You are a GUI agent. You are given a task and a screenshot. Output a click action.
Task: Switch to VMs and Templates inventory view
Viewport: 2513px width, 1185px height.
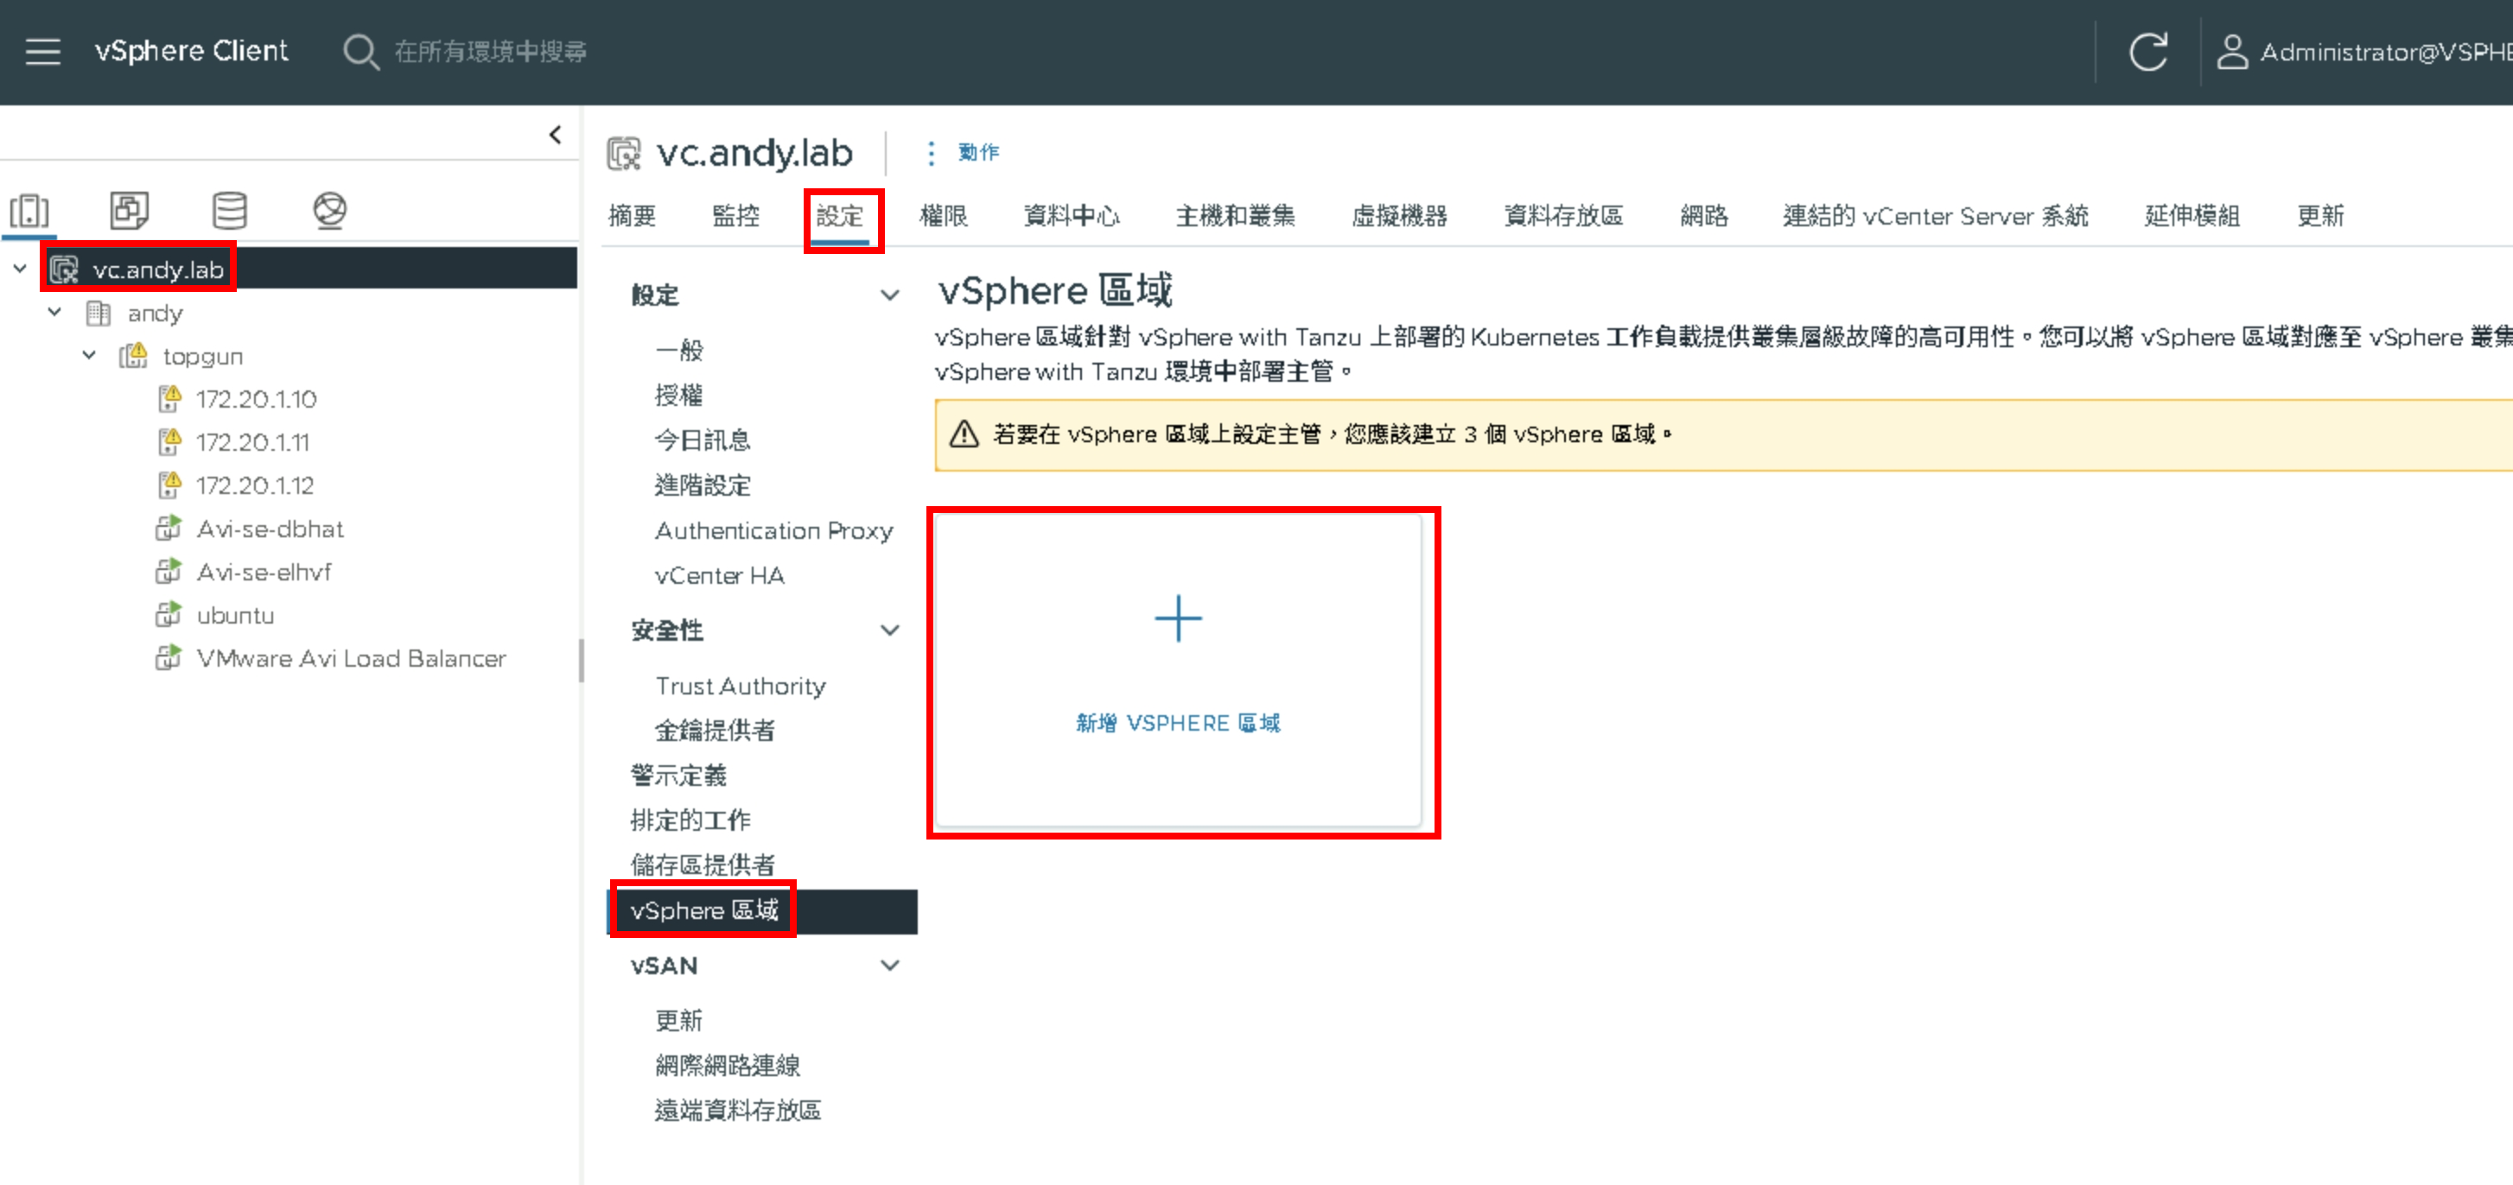(129, 210)
